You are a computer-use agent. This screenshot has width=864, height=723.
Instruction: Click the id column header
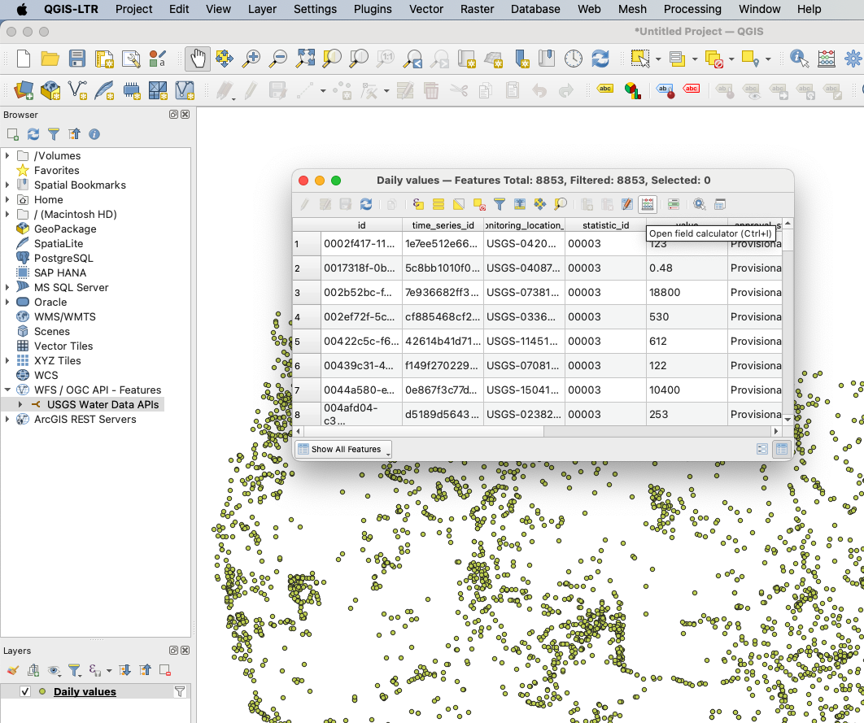(361, 225)
